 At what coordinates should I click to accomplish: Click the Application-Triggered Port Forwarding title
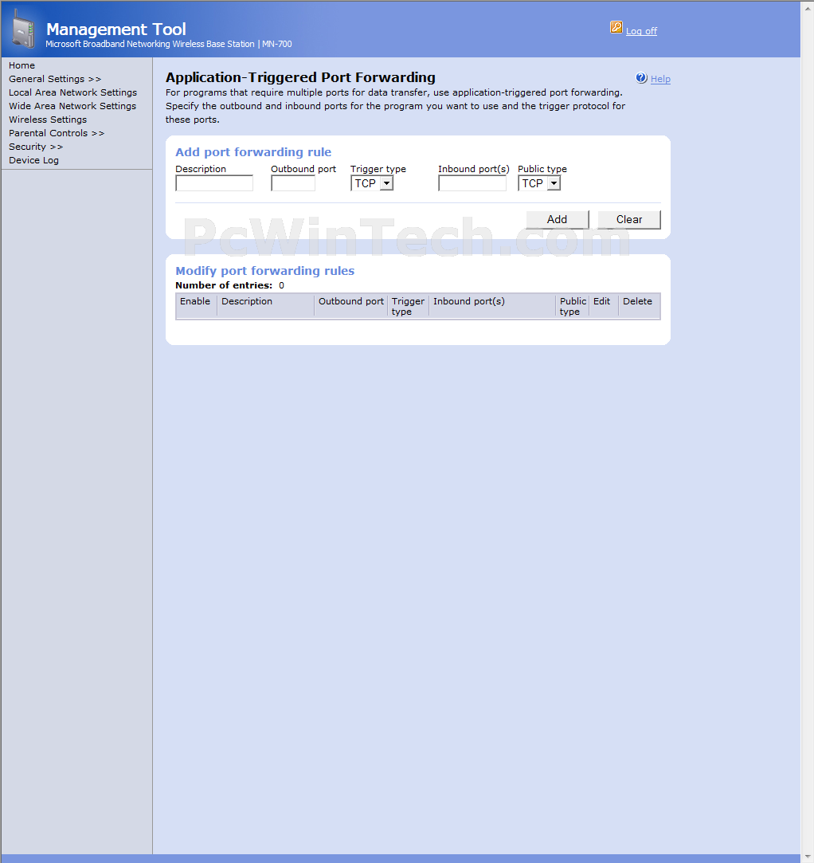[x=301, y=77]
